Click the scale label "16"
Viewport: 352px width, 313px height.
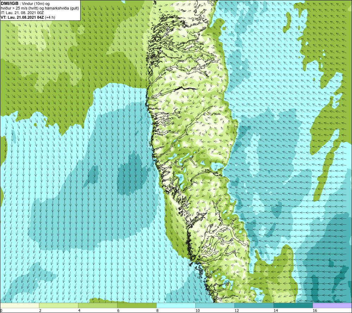(x=315, y=311)
